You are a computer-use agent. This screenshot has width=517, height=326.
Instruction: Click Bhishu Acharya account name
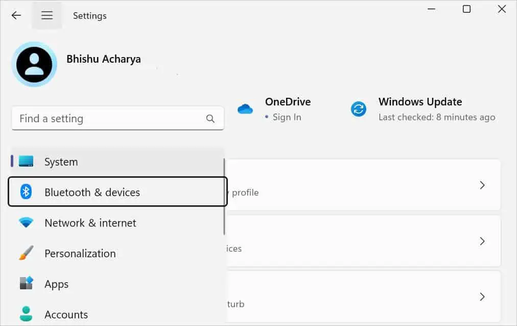coord(104,59)
